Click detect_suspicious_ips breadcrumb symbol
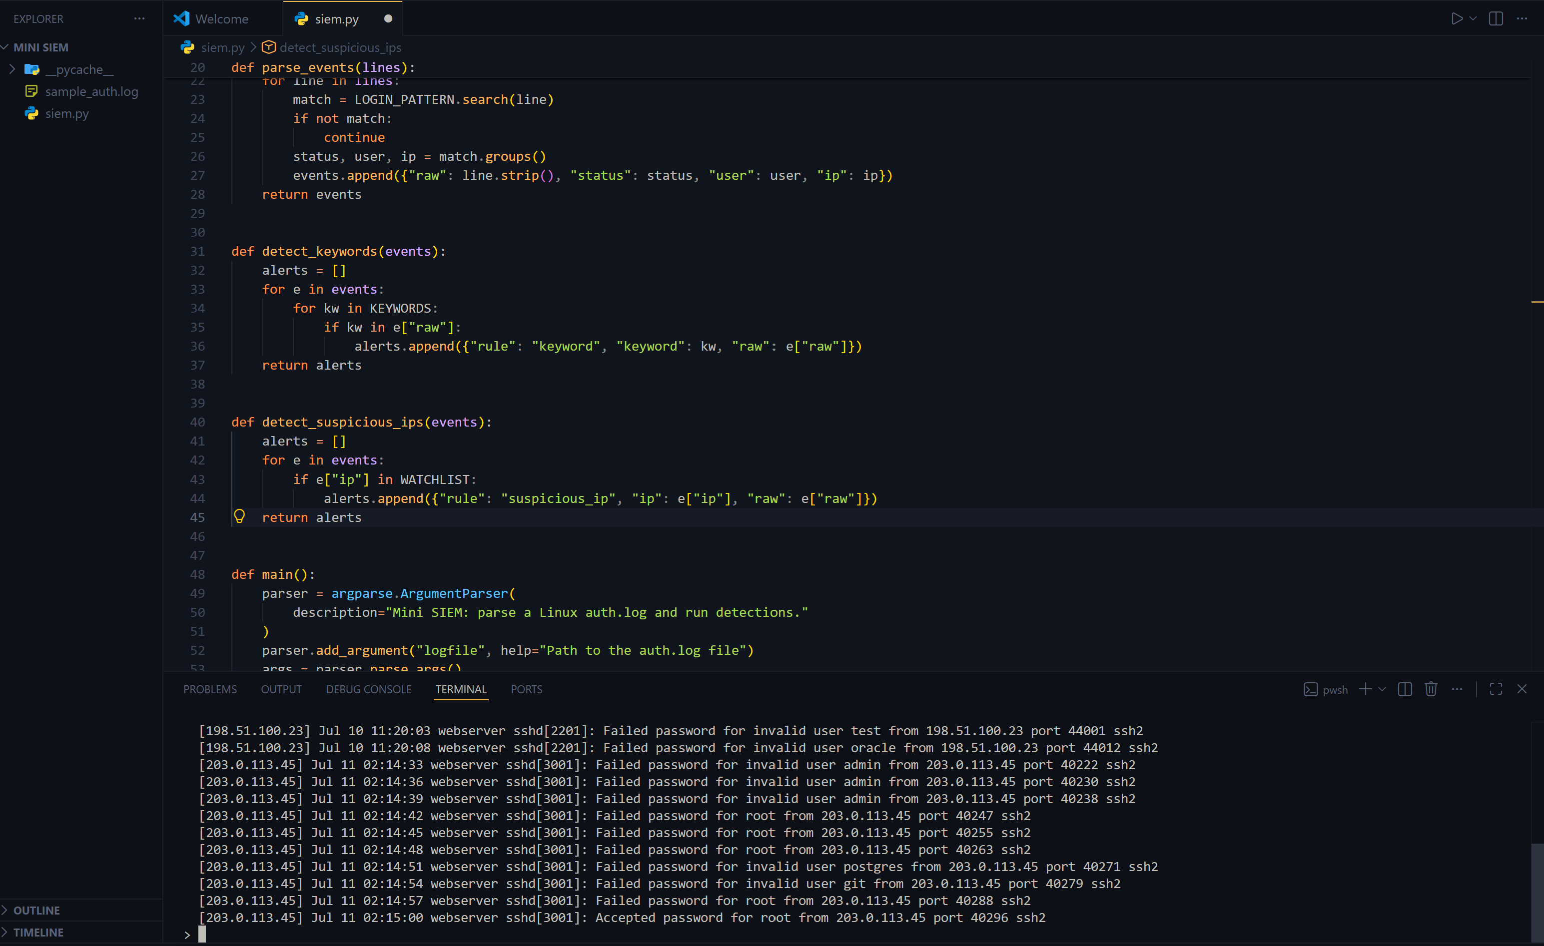 point(340,47)
